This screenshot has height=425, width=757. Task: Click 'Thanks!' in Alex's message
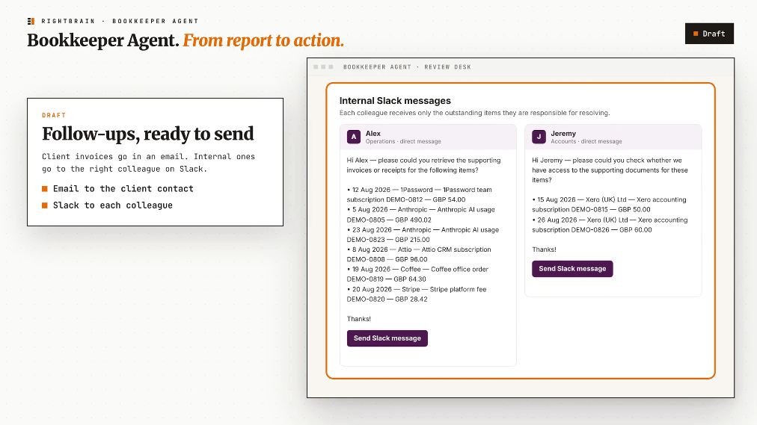point(359,319)
